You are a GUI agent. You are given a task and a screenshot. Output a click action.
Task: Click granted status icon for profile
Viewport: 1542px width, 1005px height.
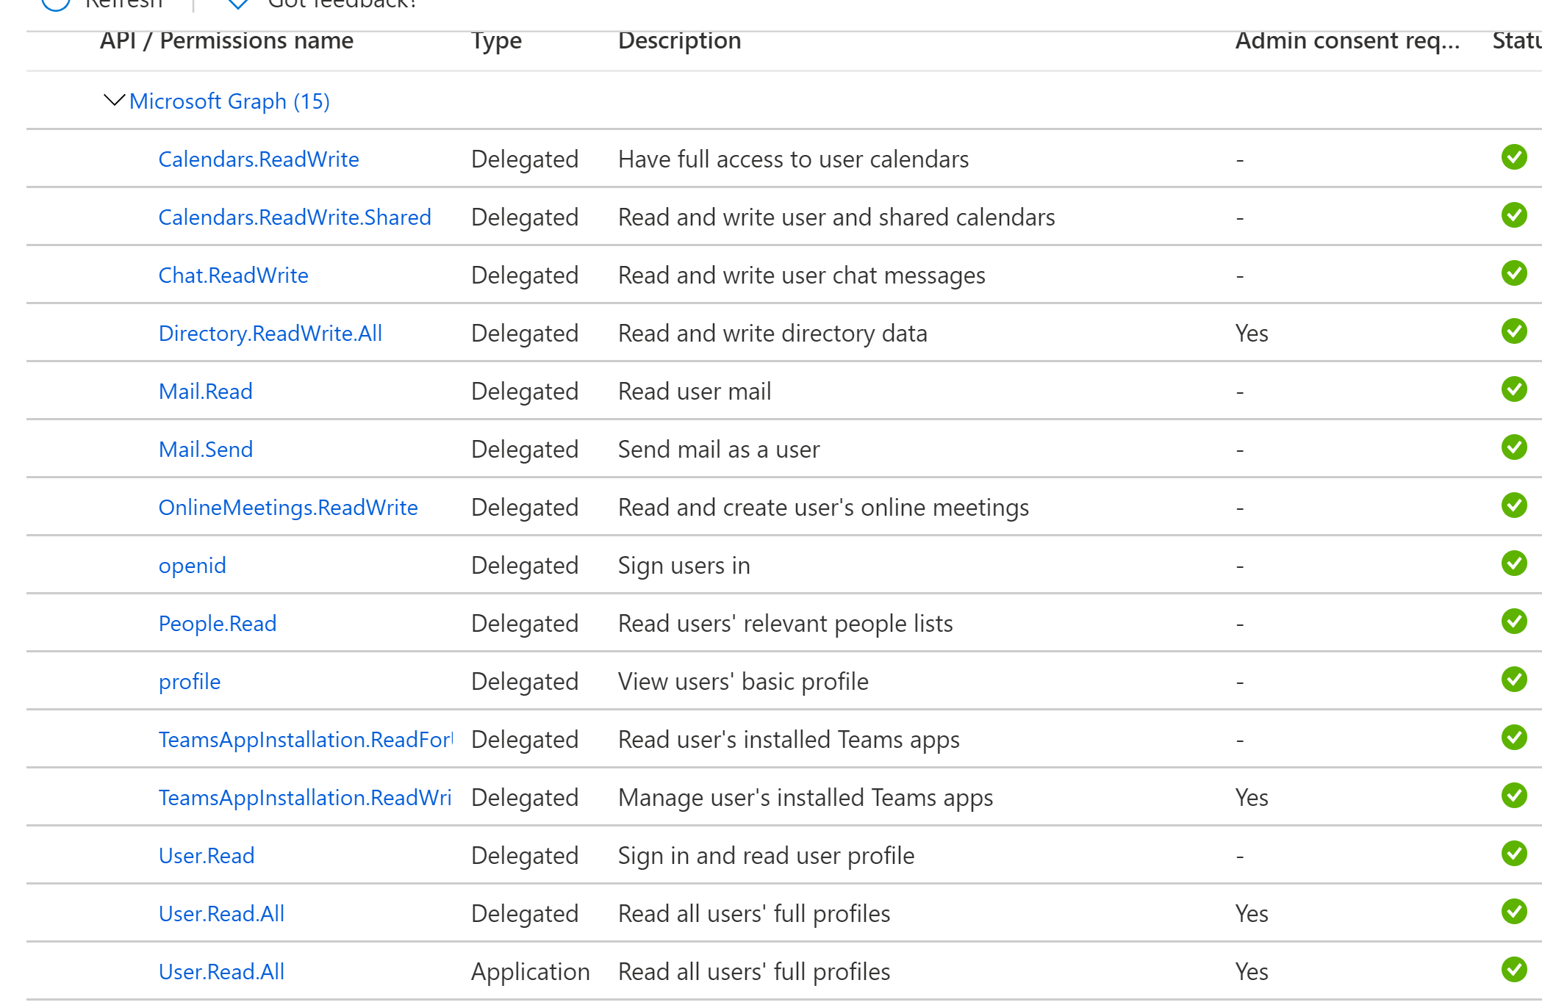coord(1514,679)
